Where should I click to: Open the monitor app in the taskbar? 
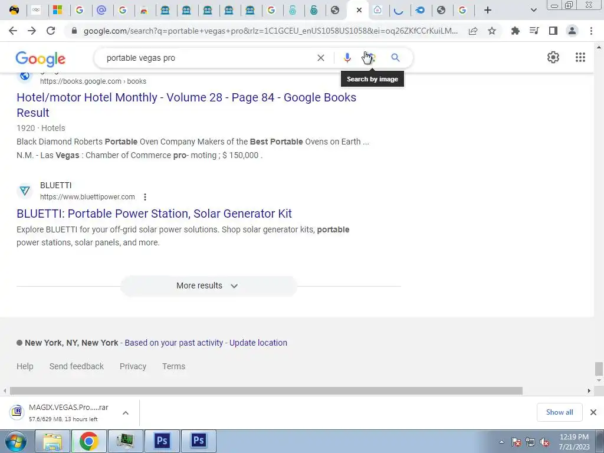[125, 441]
